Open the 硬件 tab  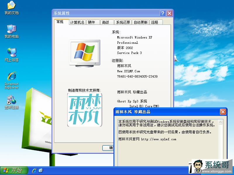coord(93,22)
